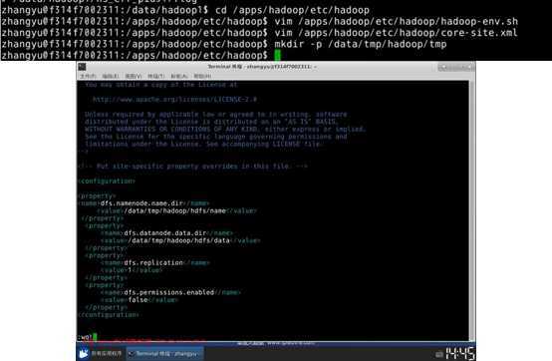Open the 帮助 (Help) menu in Terminal

[202, 76]
